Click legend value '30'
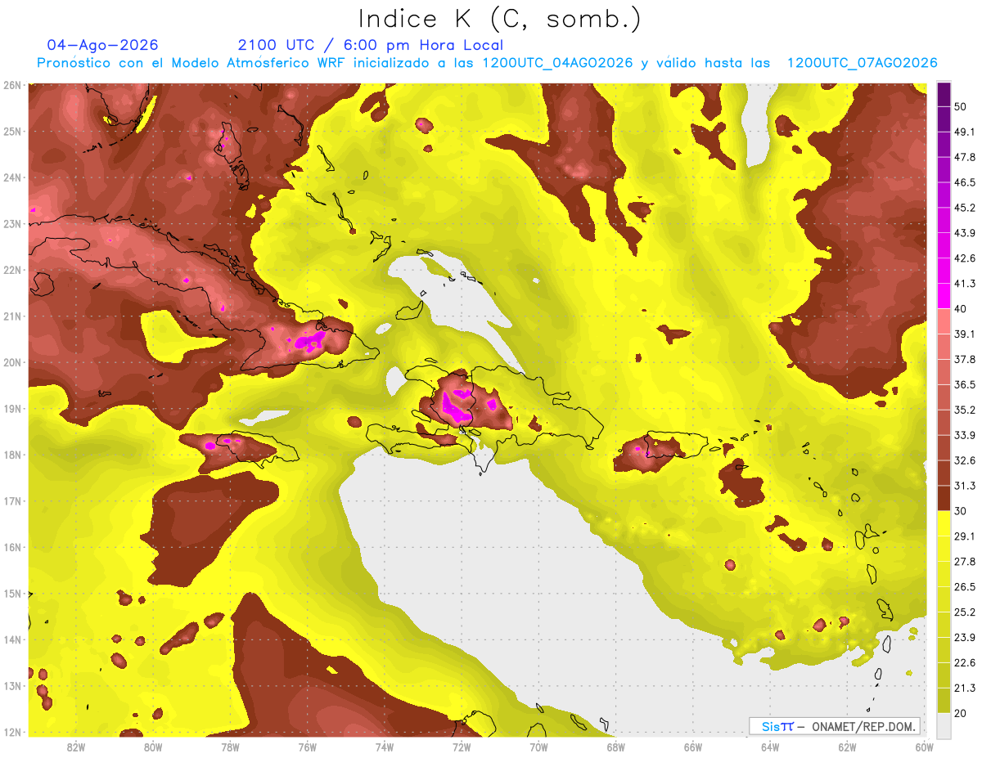Screen dimensions: 982x758 [x=961, y=511]
